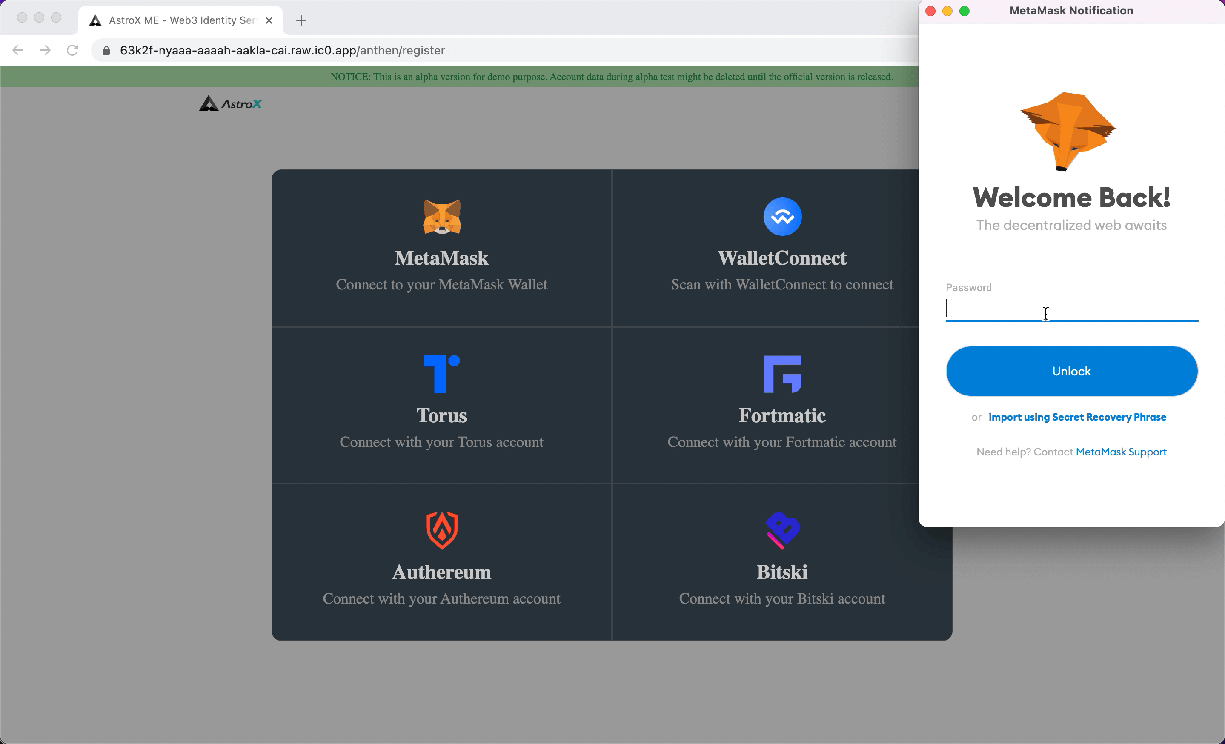1225x744 pixels.
Task: Choose the Bitski wallet option
Action: pos(782,562)
